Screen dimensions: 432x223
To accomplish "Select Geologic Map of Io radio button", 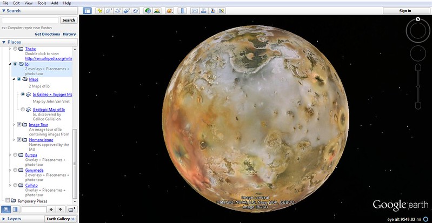I will point(23,109).
